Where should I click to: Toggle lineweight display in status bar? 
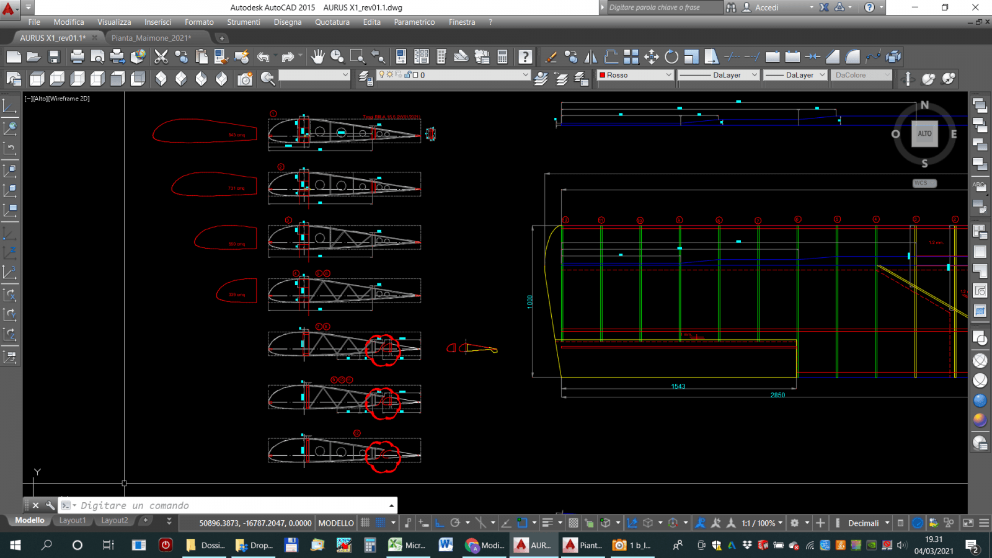[x=547, y=523]
